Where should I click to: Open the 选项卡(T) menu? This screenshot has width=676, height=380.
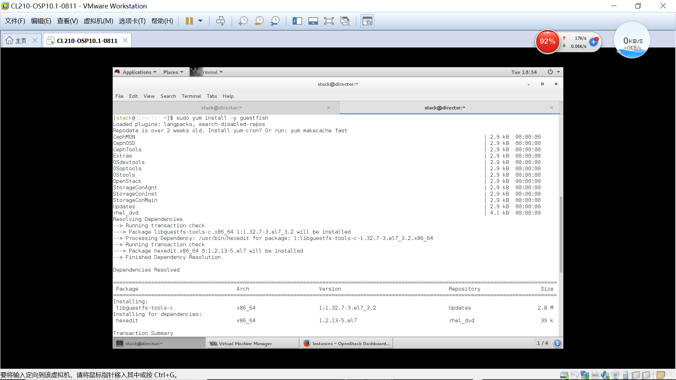pos(132,21)
